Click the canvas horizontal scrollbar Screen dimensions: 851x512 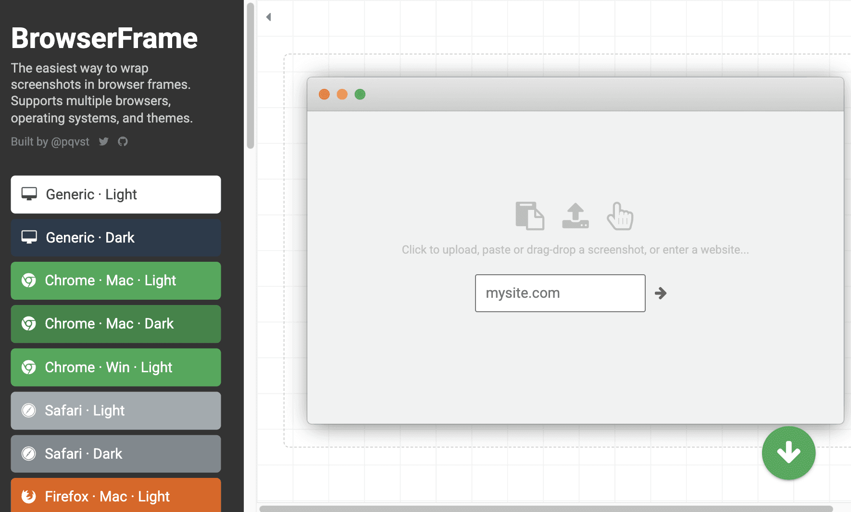pos(546,509)
